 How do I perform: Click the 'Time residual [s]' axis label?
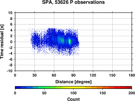[2, 42]
